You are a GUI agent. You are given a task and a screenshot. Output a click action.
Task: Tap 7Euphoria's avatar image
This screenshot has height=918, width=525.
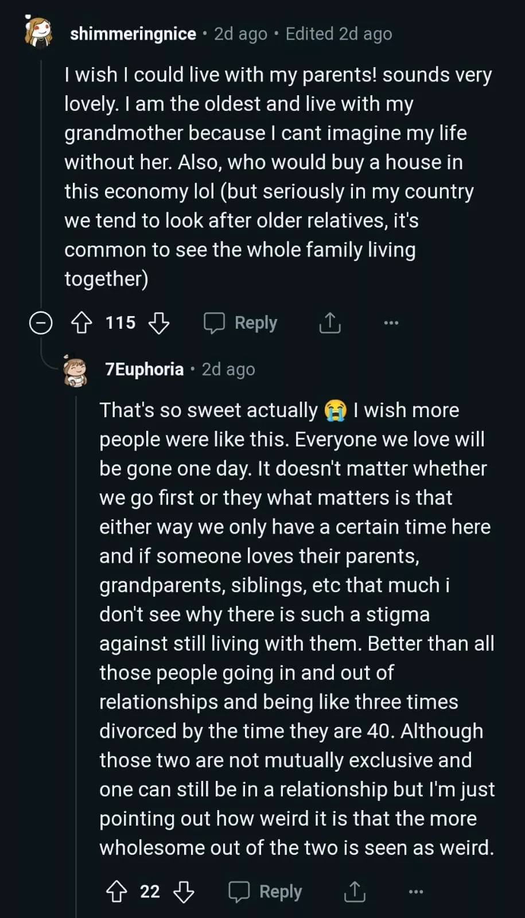tap(75, 371)
